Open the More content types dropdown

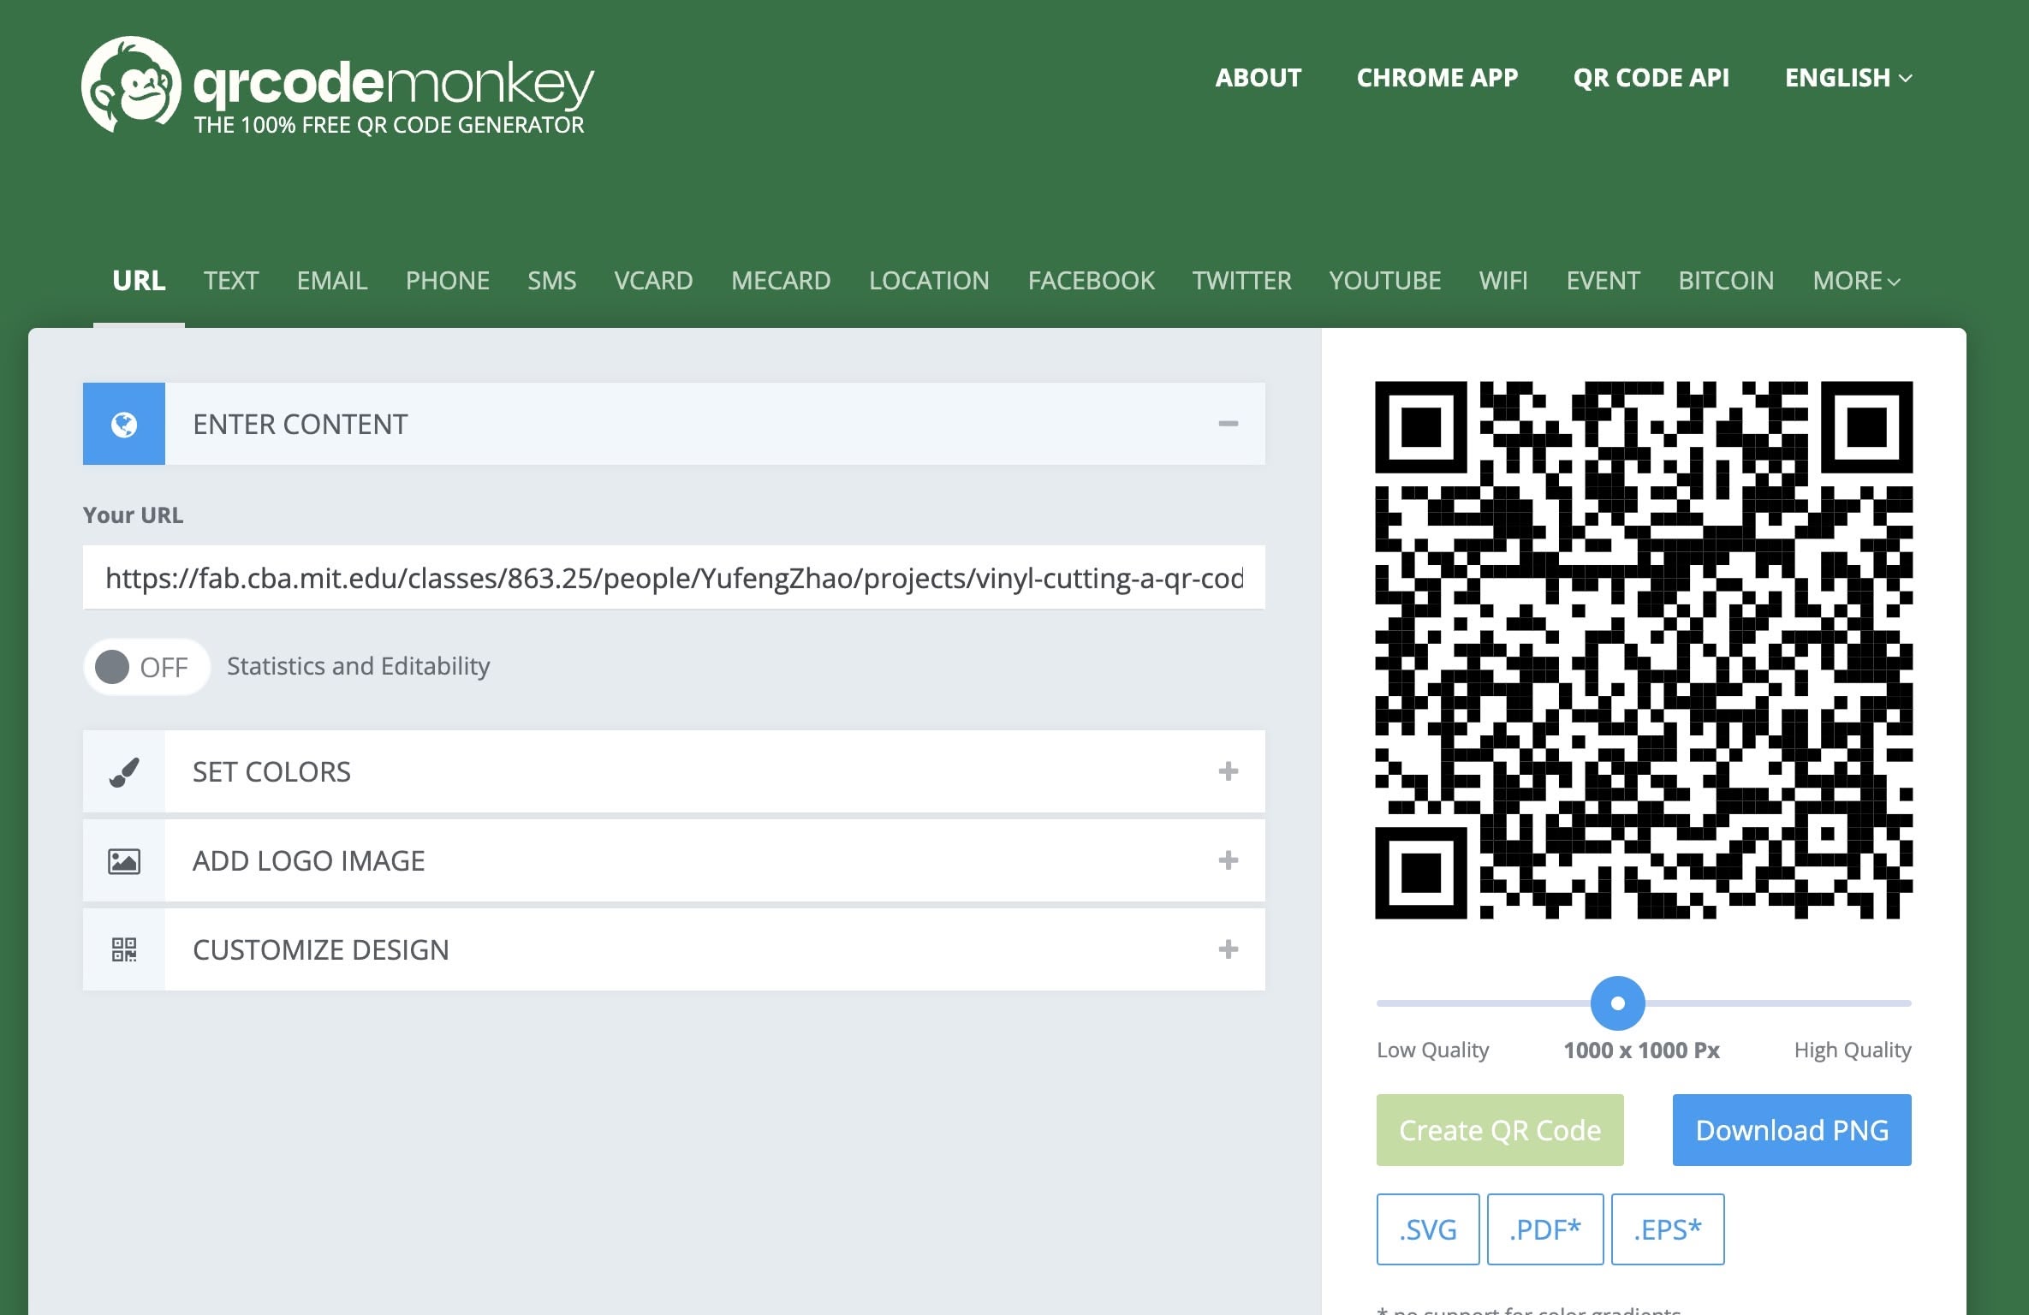1855,281
